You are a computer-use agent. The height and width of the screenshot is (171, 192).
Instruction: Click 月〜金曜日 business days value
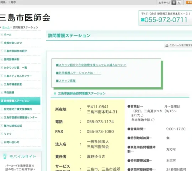172,107
